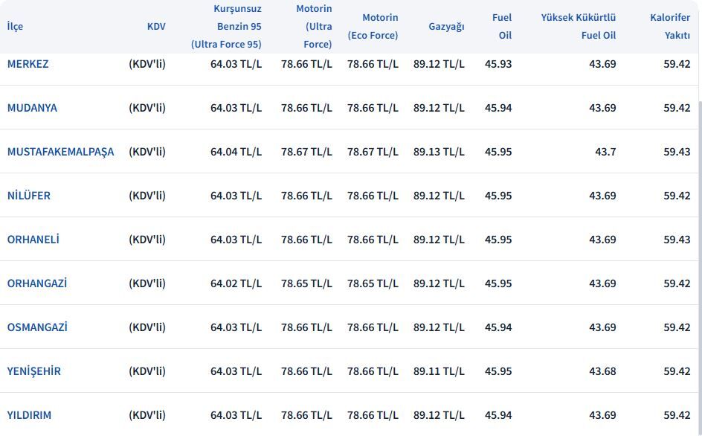This screenshot has width=702, height=436.
Task: Click the Motorin (Eco Force) column header
Action: [x=373, y=27]
